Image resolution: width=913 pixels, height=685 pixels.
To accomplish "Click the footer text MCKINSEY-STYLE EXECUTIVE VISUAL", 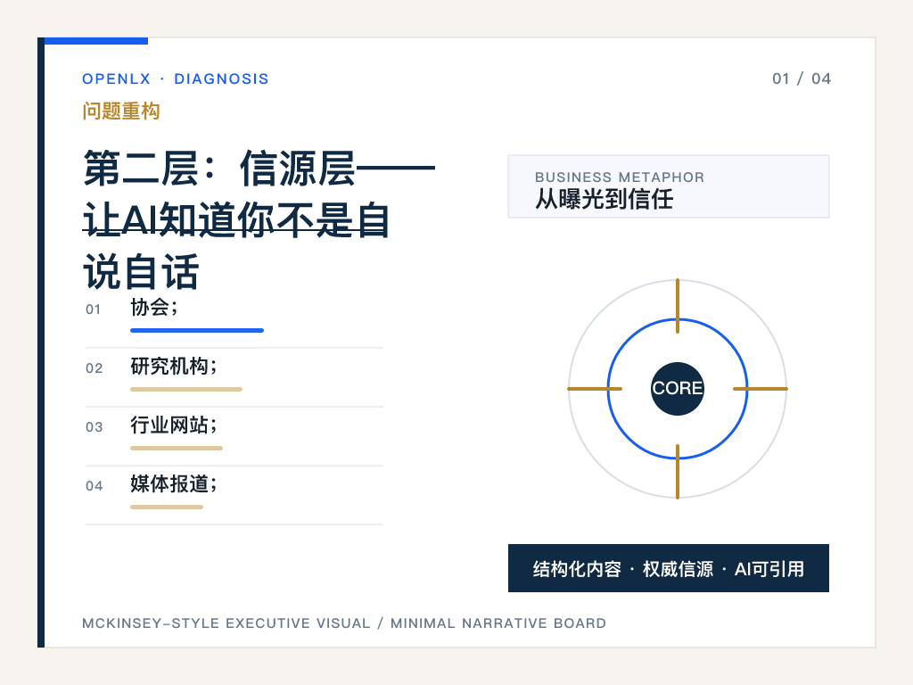I will pyautogui.click(x=226, y=623).
